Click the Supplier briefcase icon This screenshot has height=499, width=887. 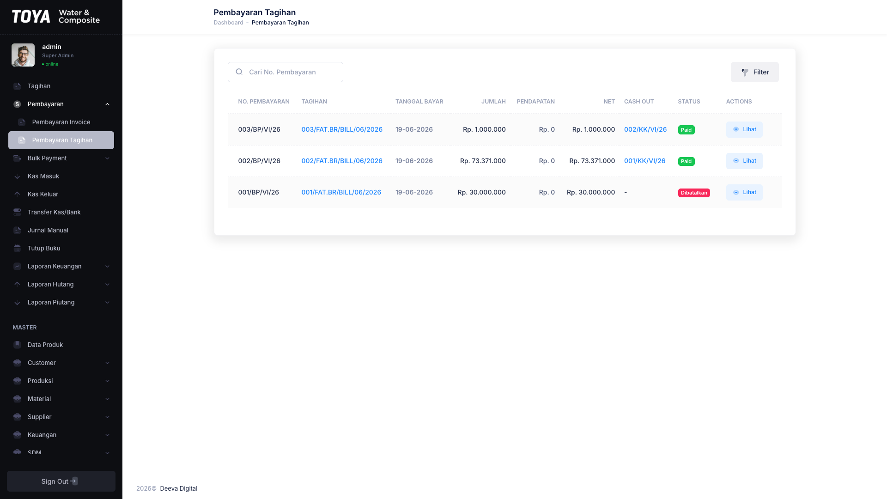click(17, 417)
